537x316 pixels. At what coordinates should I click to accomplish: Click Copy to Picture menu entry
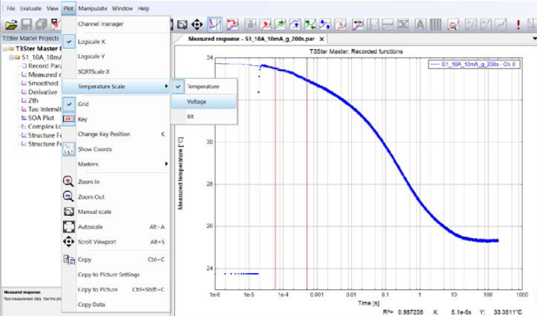click(x=116, y=290)
